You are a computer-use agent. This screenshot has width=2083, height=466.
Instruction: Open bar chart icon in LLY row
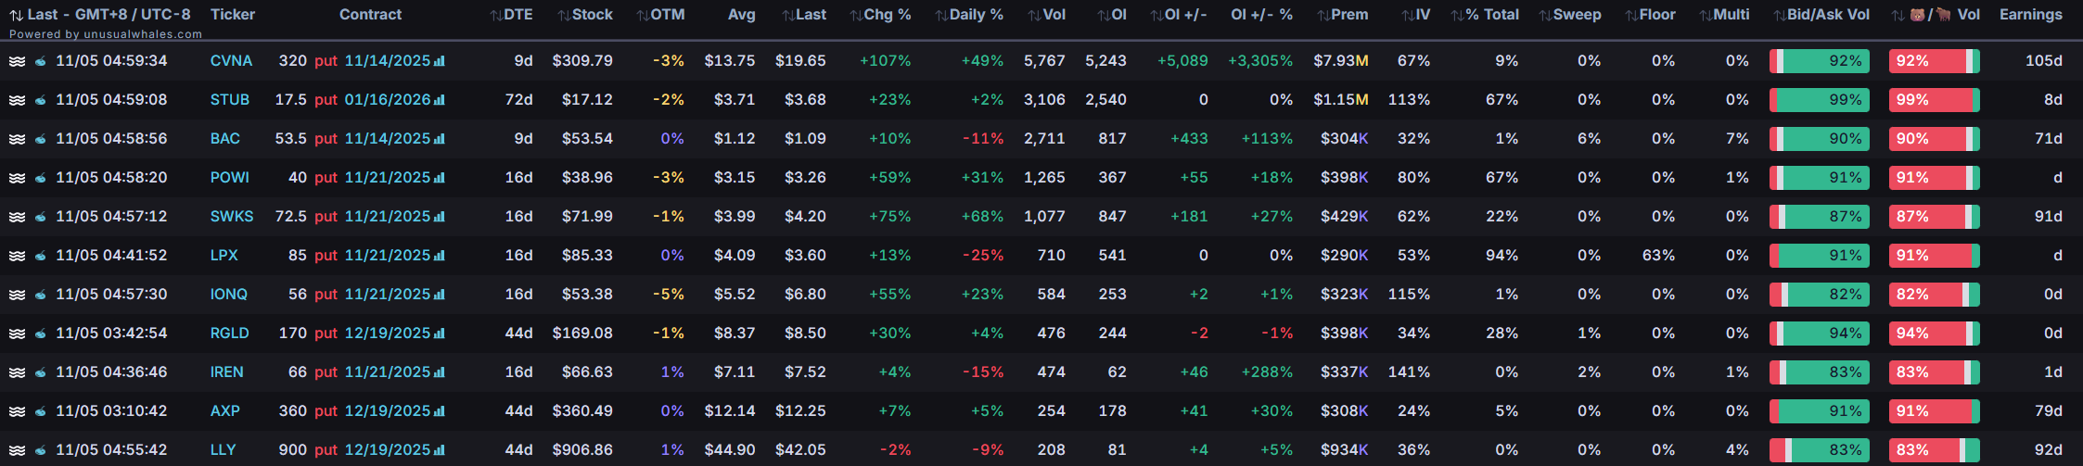point(440,450)
